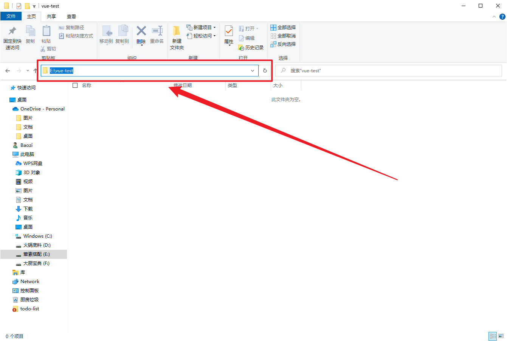Sort by the 名称 column header
The image size is (507, 341).
[87, 86]
